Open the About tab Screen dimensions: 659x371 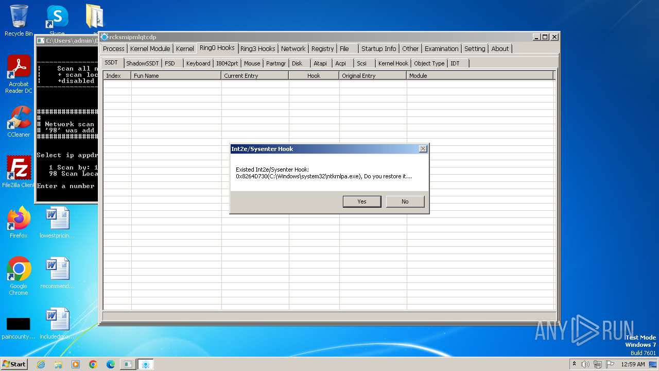coord(500,48)
